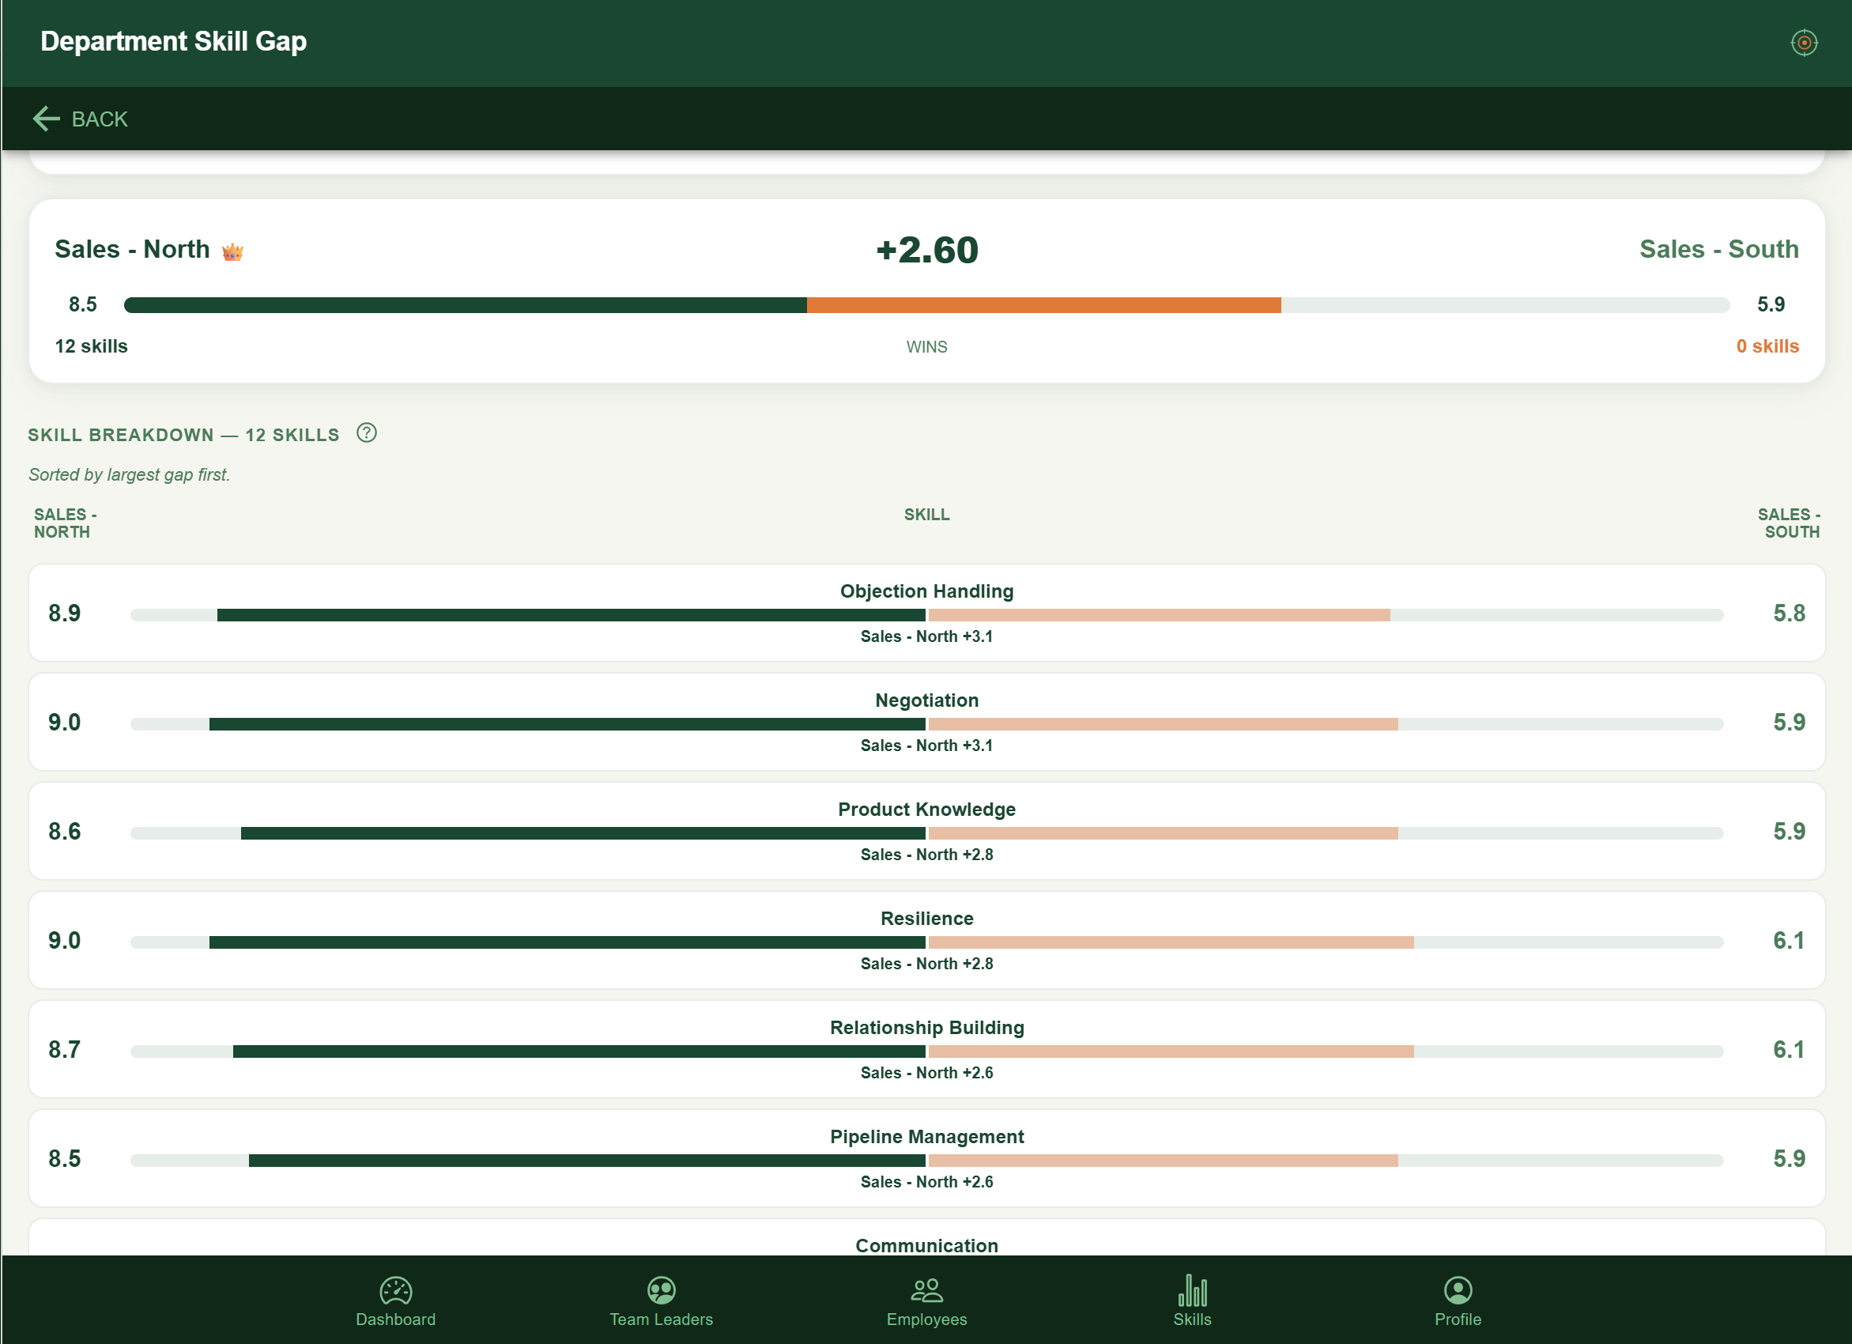
Task: Switch to the Employees tab label
Action: (x=926, y=1319)
